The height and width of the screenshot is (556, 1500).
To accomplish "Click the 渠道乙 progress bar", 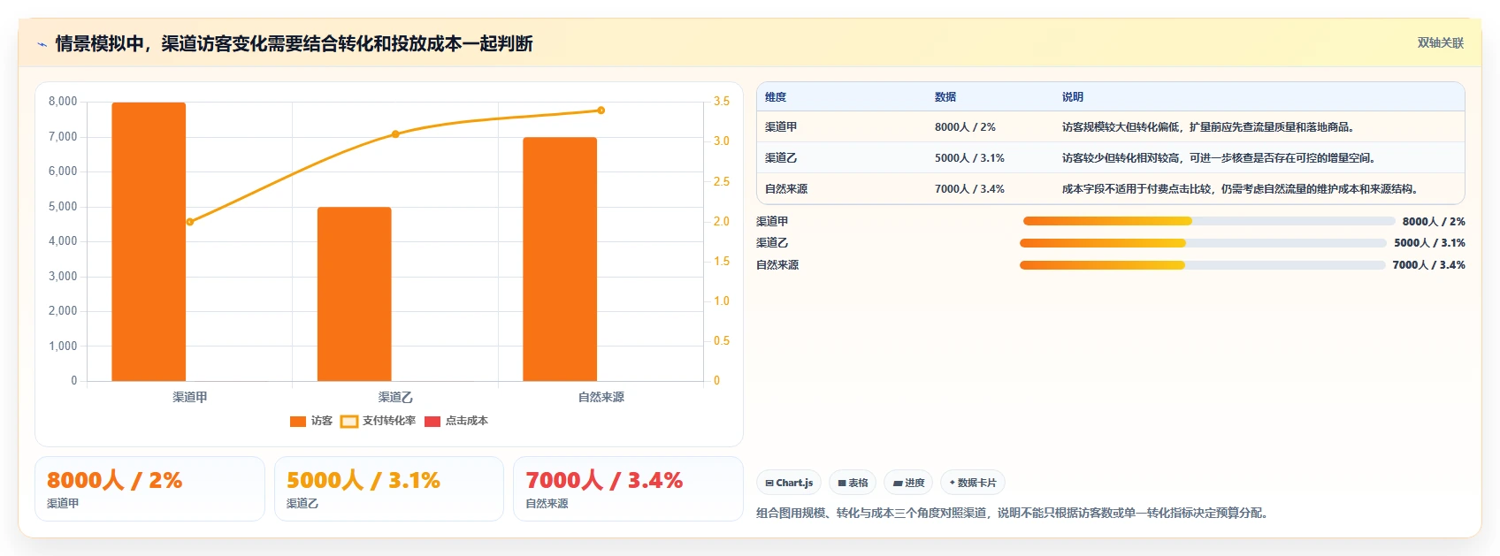I will (x=1203, y=243).
